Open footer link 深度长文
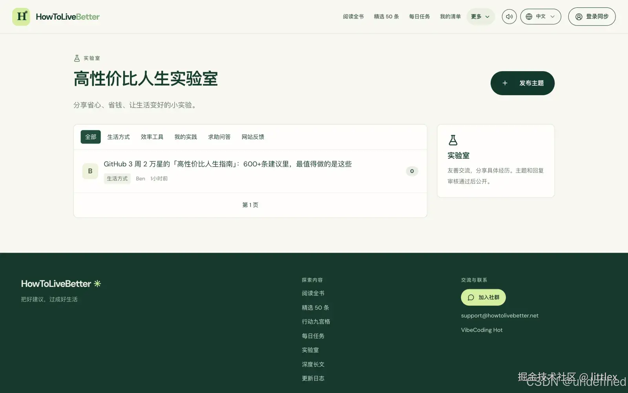 (x=313, y=364)
